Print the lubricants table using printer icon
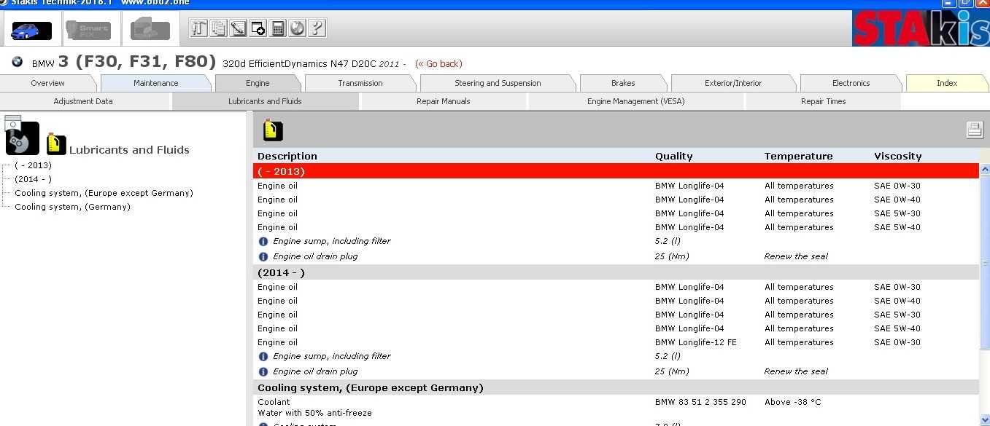The height and width of the screenshot is (426, 990). (975, 130)
